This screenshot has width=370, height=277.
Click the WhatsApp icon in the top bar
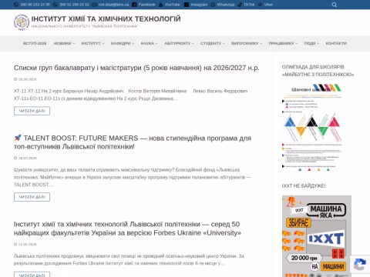[x=213, y=5]
